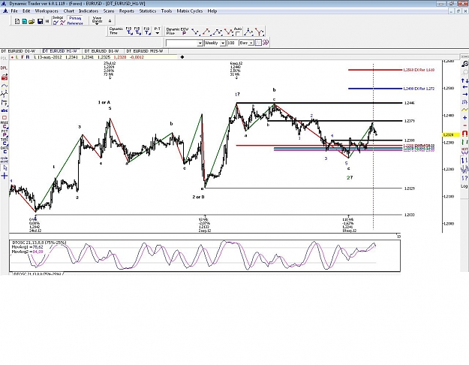
Task: Click the zoom magnifier icon
Action: pyautogui.click(x=464, y=64)
